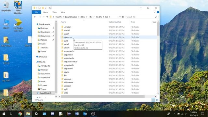Go back in Explorer navigation
The width and height of the screenshot is (208, 117).
pyautogui.click(x=35, y=17)
